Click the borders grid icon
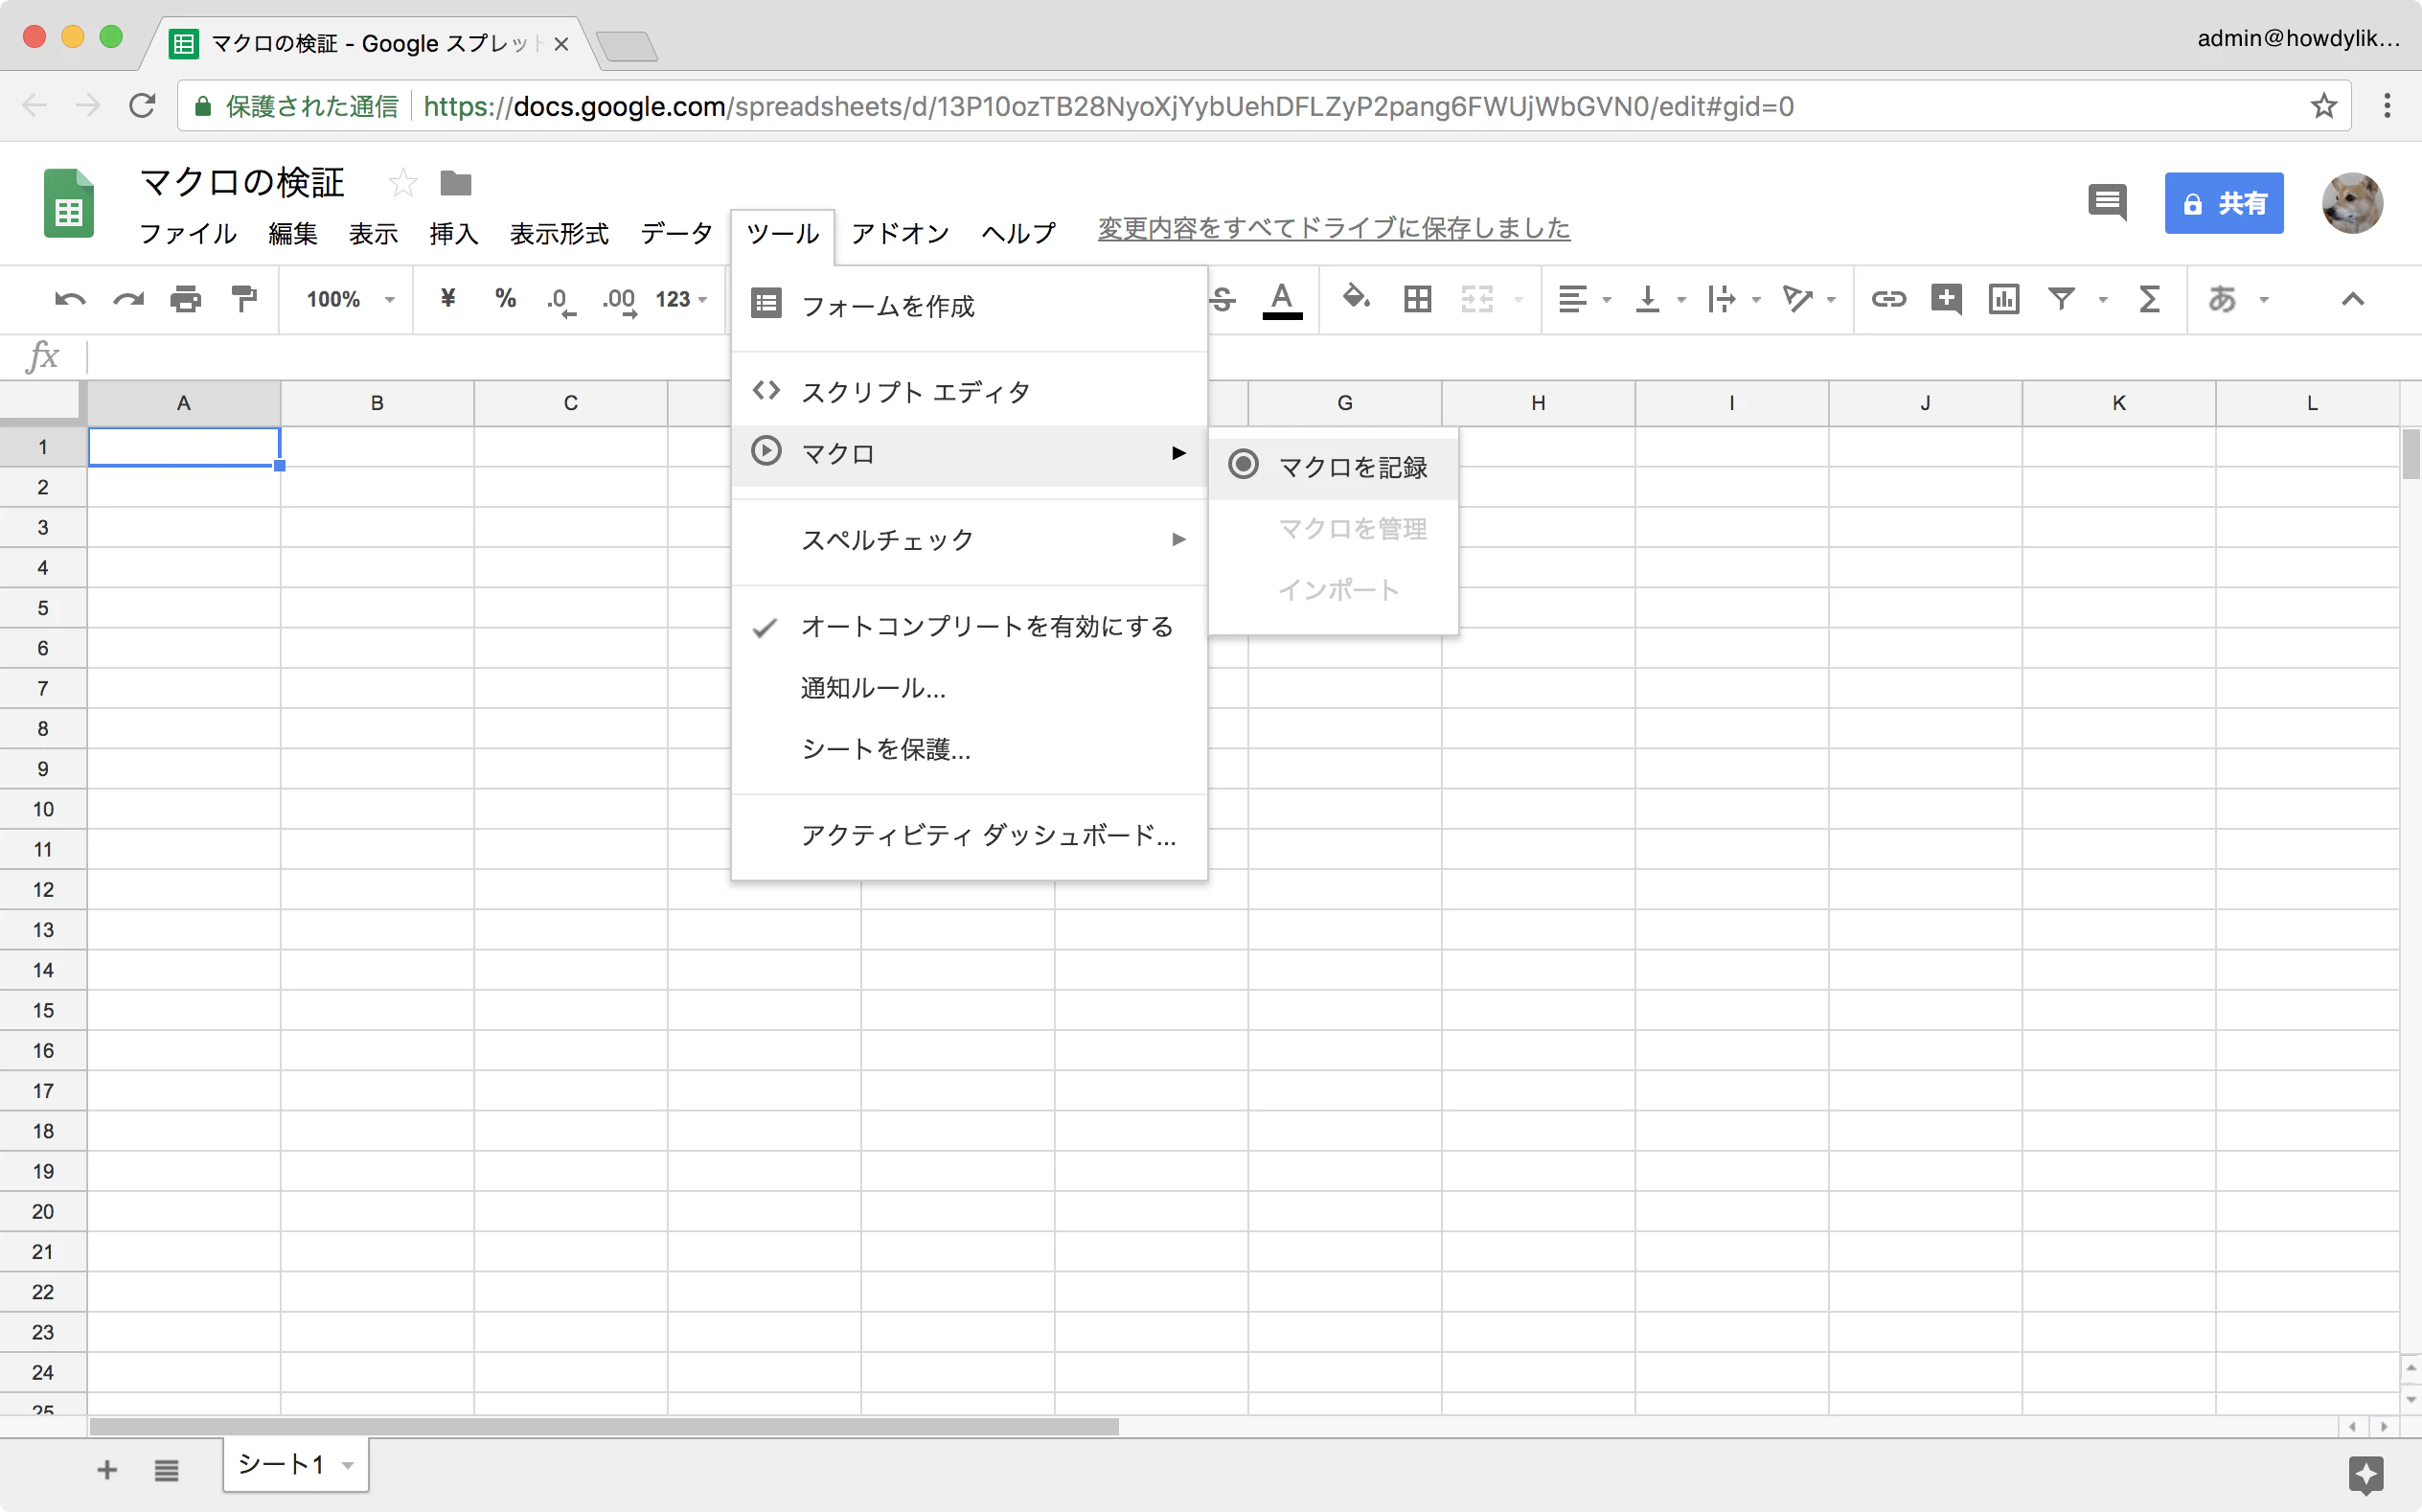2422x1512 pixels. coord(1417,299)
